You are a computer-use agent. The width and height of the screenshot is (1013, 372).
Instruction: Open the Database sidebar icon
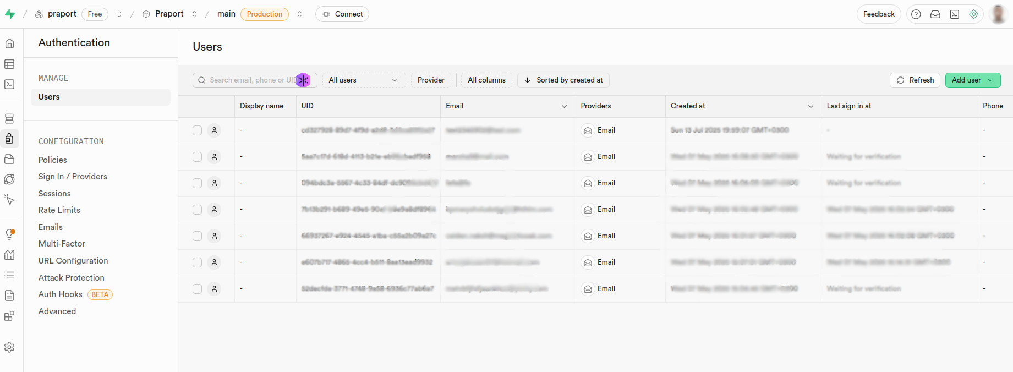9,118
